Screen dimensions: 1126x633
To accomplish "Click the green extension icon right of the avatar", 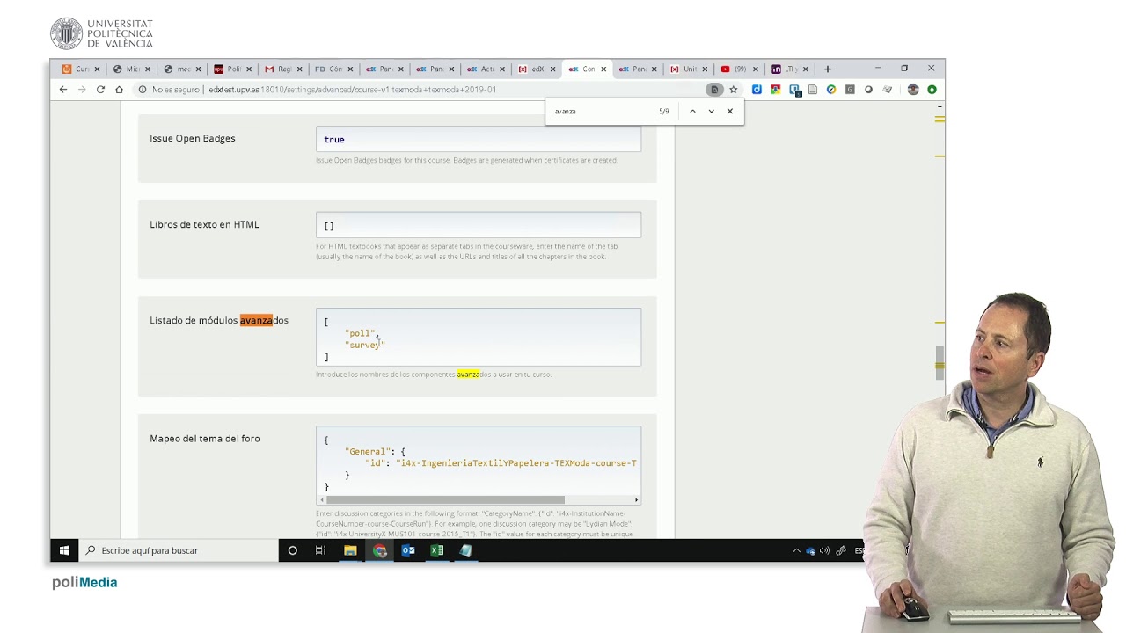I will click(x=932, y=90).
